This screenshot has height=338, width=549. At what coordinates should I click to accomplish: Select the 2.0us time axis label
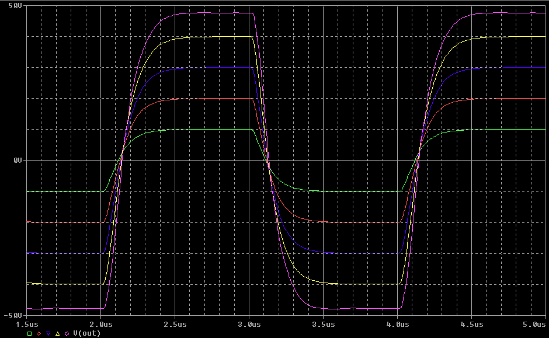click(101, 323)
